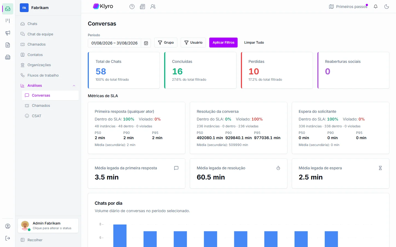396x247 pixels.
Task: Select Conversas under Análises
Action: point(50,96)
